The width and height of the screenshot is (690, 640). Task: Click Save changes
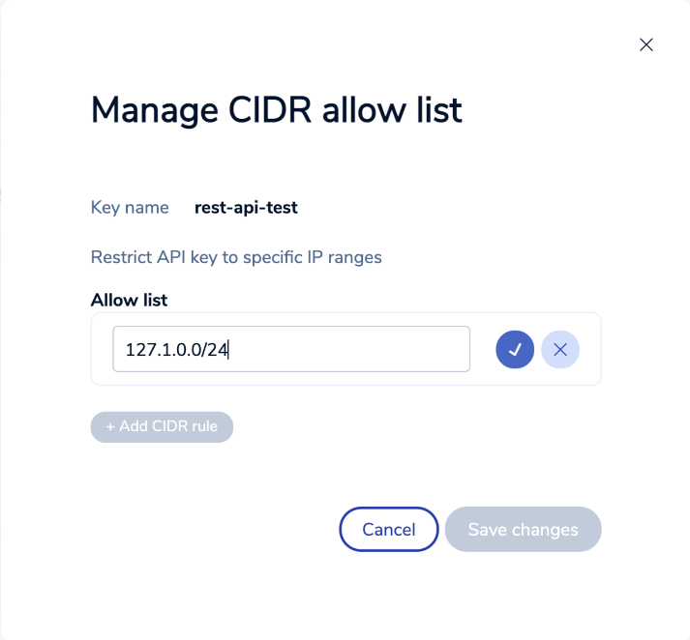[523, 529]
